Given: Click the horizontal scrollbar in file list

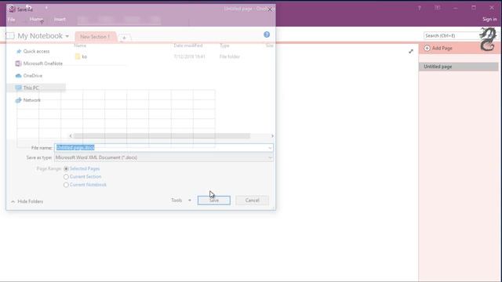Looking at the screenshot, I should [x=162, y=136].
